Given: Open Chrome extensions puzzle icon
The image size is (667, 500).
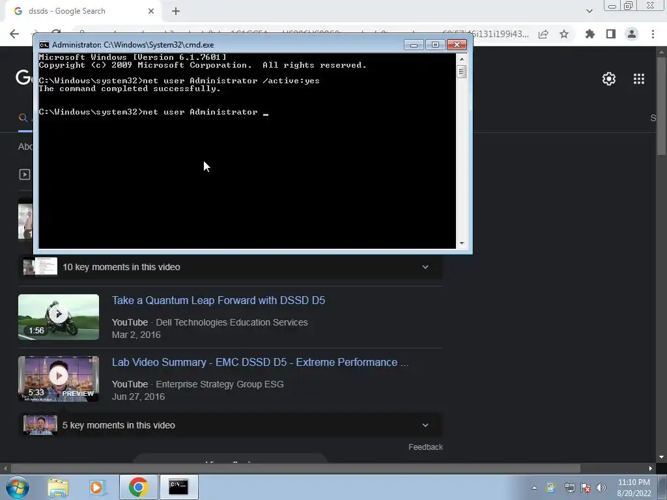Looking at the screenshot, I should coord(590,34).
